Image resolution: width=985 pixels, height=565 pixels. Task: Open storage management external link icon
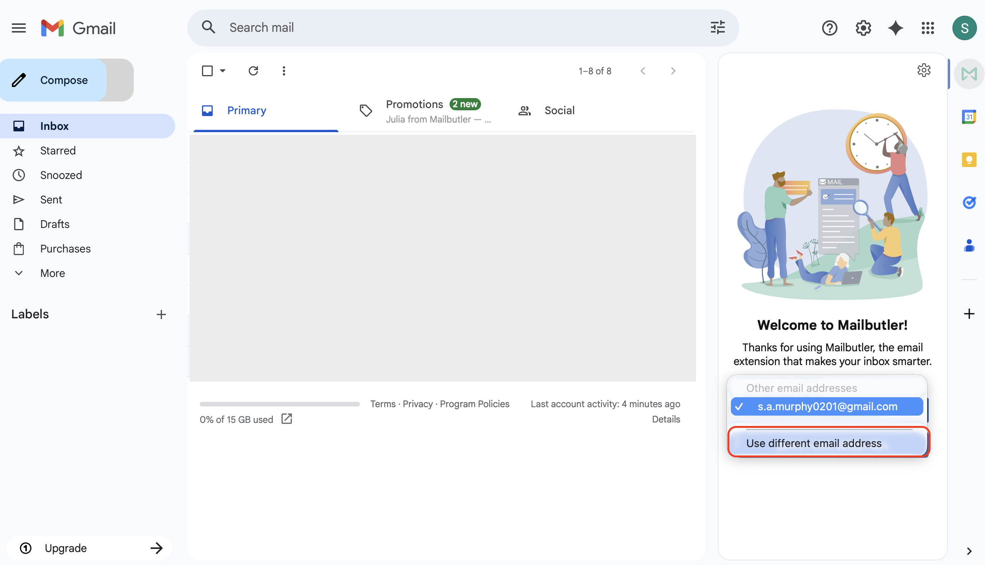287,419
